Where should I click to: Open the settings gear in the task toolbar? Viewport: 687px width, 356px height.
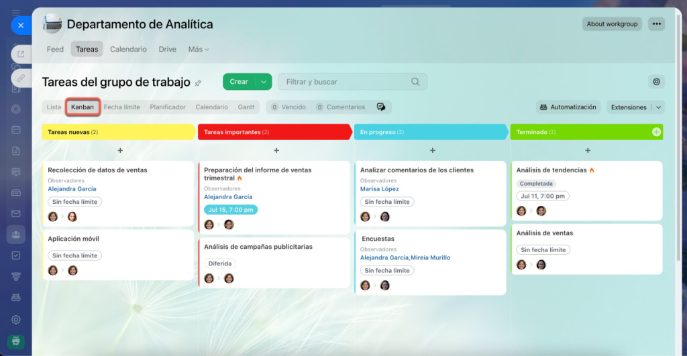tap(656, 82)
